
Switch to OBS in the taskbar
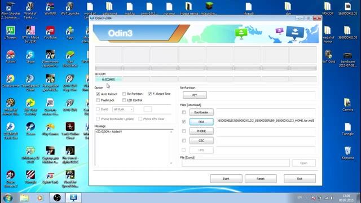pyautogui.click(x=57, y=198)
